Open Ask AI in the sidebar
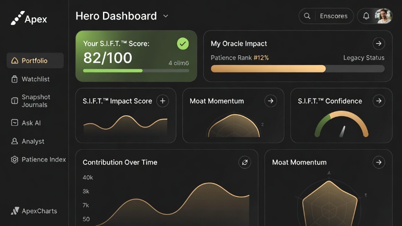Viewport: 402px width, 226px height. point(31,123)
